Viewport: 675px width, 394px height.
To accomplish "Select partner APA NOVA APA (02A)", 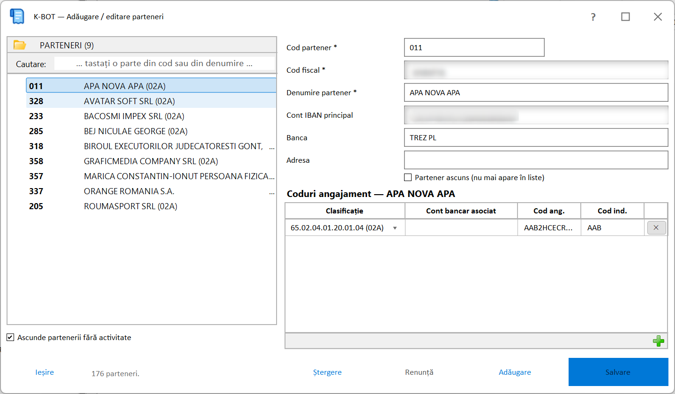I will pyautogui.click(x=151, y=86).
